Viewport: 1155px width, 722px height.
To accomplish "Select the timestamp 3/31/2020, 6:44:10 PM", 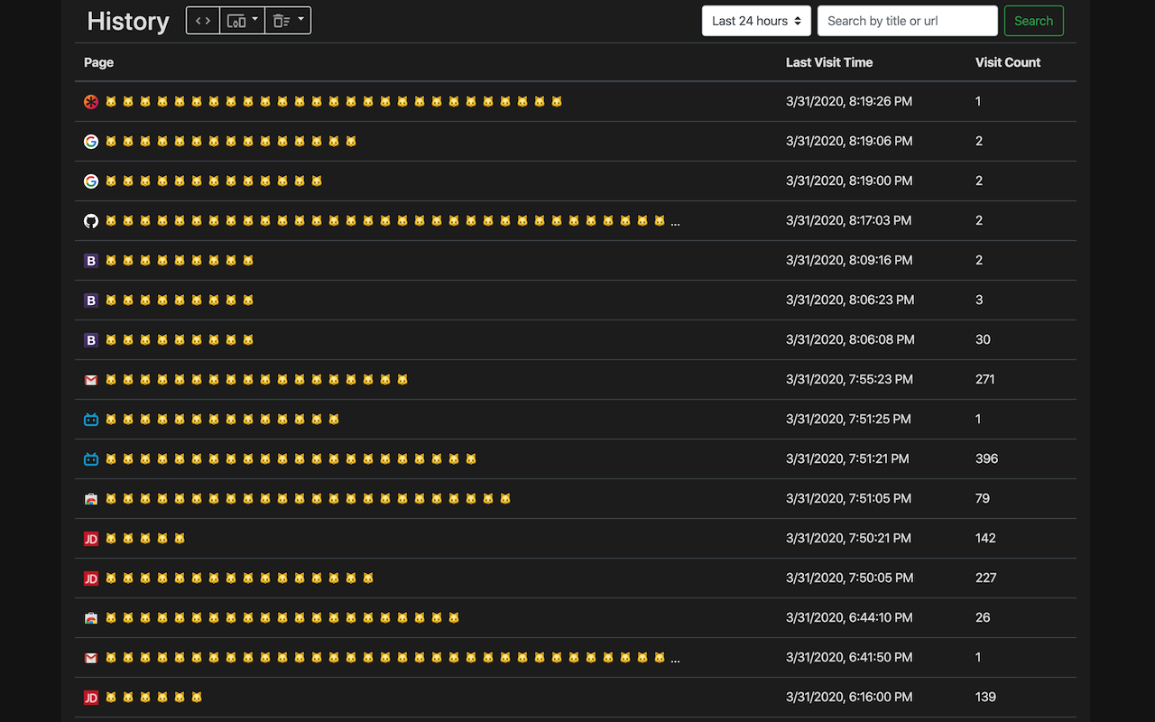I will [849, 618].
